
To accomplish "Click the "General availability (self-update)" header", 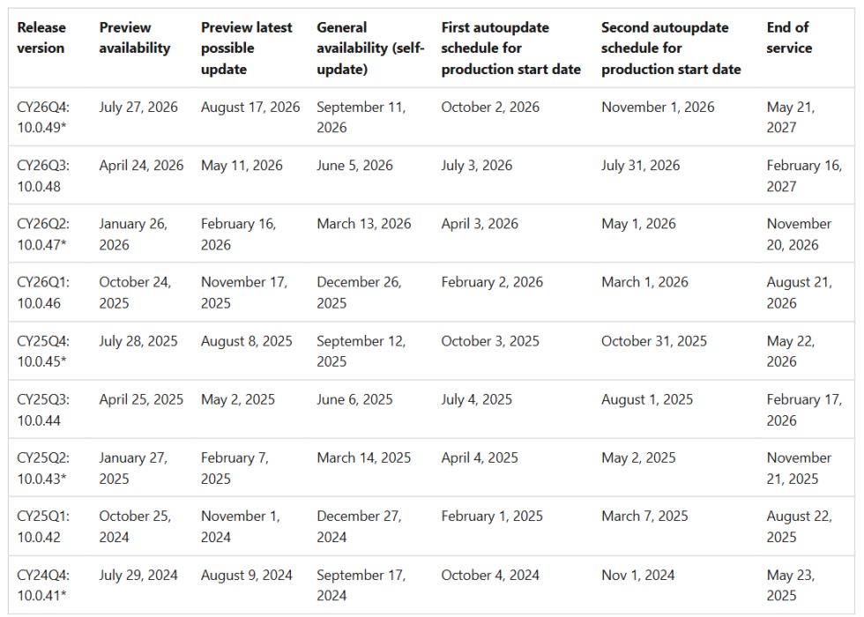I will click(368, 48).
